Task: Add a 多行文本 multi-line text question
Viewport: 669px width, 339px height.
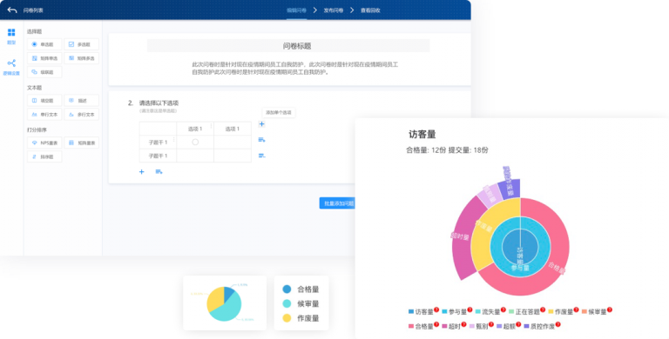Action: [x=82, y=114]
